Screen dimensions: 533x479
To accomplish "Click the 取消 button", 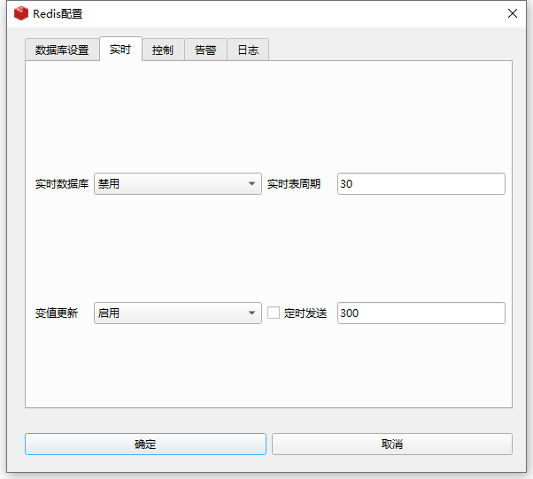I will pyautogui.click(x=392, y=444).
